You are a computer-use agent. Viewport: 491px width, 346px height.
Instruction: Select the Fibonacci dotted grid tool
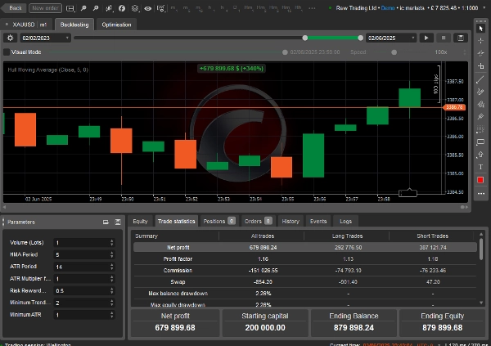coord(480,129)
